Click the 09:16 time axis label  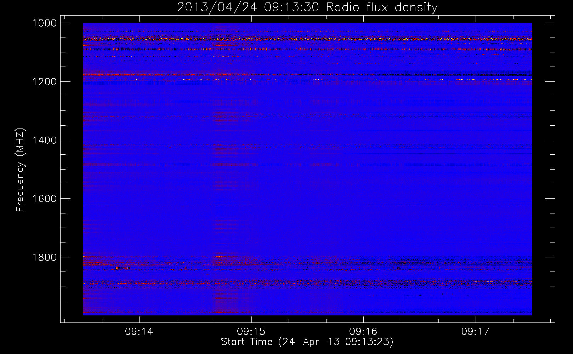pyautogui.click(x=363, y=331)
